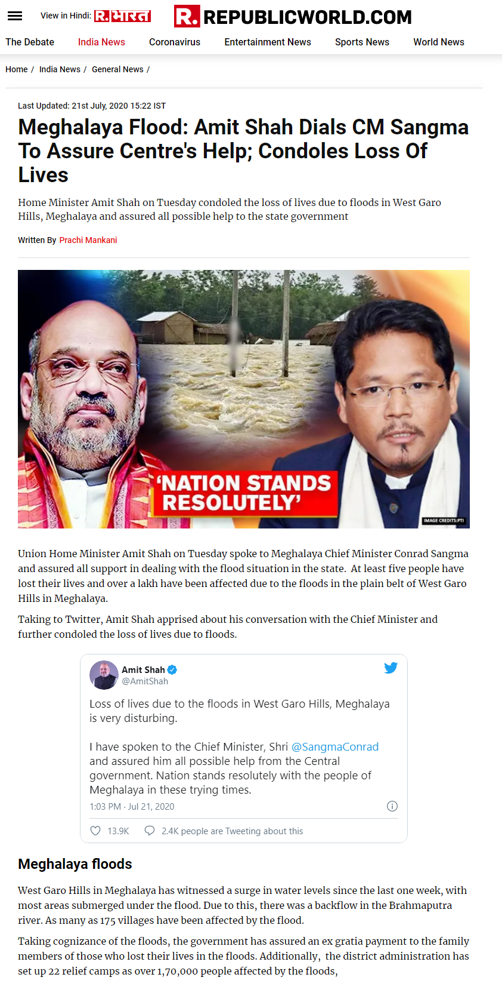Click General News breadcrumb link

point(117,69)
